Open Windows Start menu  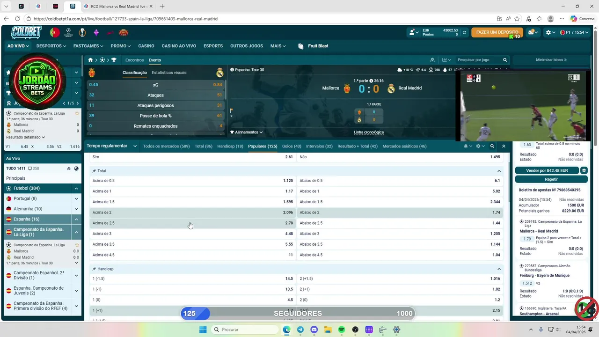tap(203, 330)
